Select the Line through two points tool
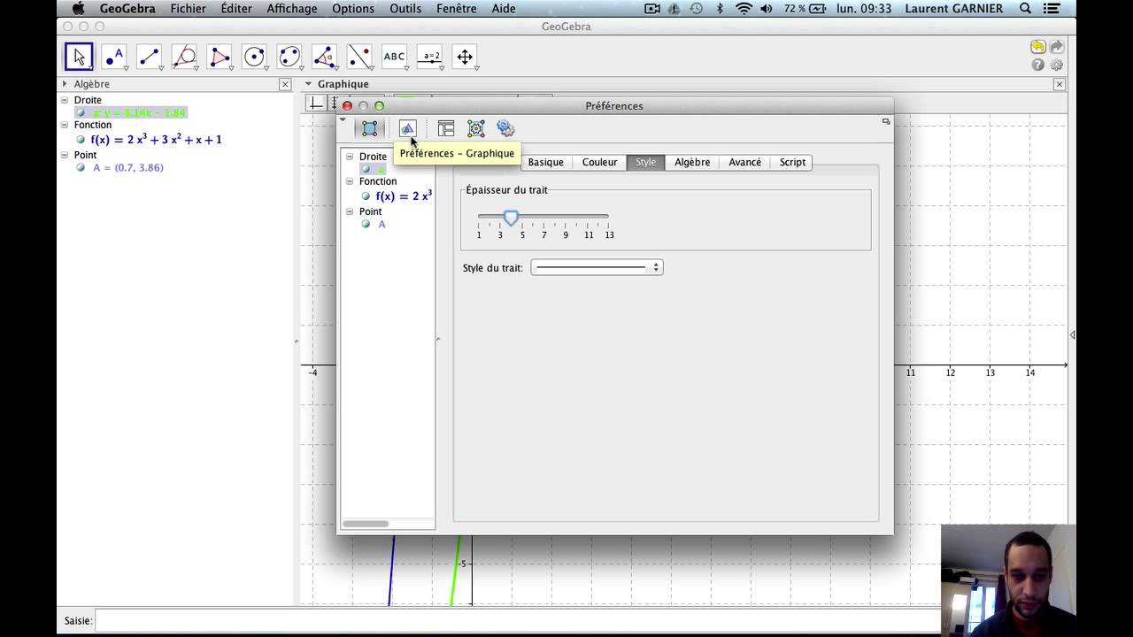The height and width of the screenshot is (637, 1133). coord(149,57)
